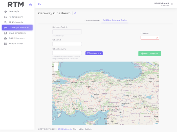177x132 pixels.
Task: Zoom in on the map
Action: click(56, 65)
